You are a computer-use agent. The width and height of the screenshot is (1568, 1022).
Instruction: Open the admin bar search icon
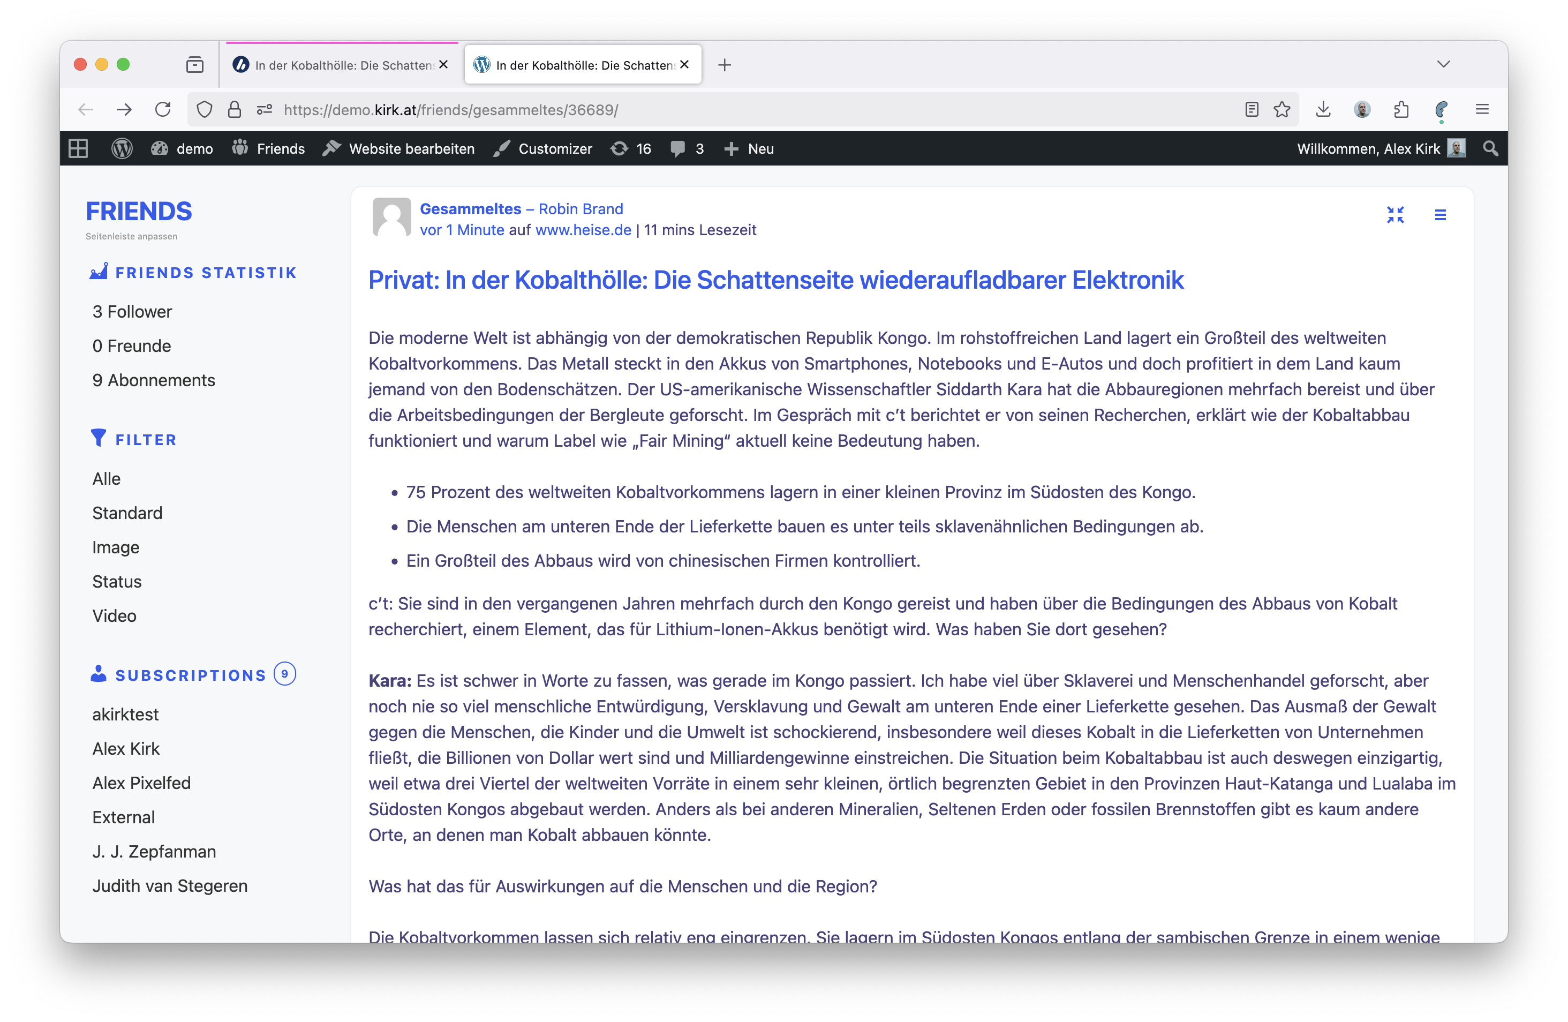pyautogui.click(x=1490, y=148)
